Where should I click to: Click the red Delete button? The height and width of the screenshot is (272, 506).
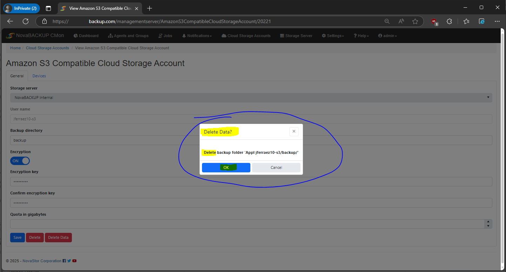coord(35,237)
